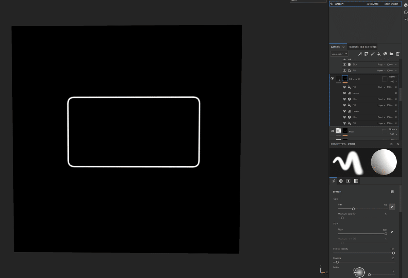
Task: Select the Alpha properties tab icon
Action: point(341,181)
